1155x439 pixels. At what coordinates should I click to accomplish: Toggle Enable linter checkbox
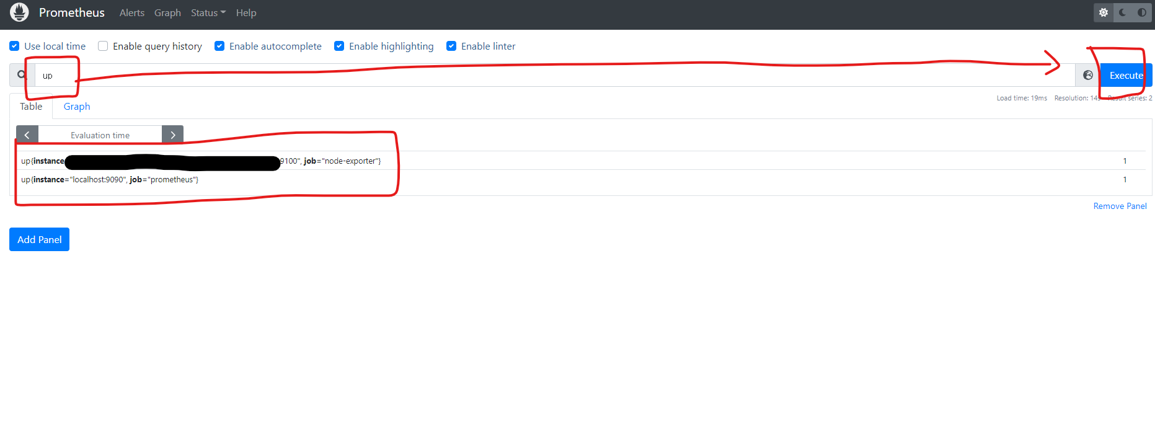(x=451, y=46)
